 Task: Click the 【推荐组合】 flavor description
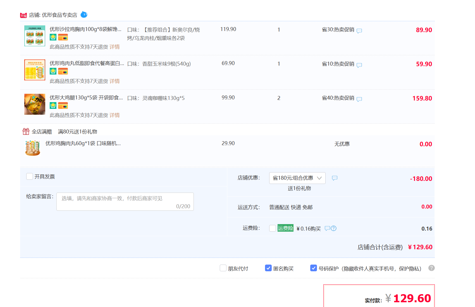click(163, 34)
